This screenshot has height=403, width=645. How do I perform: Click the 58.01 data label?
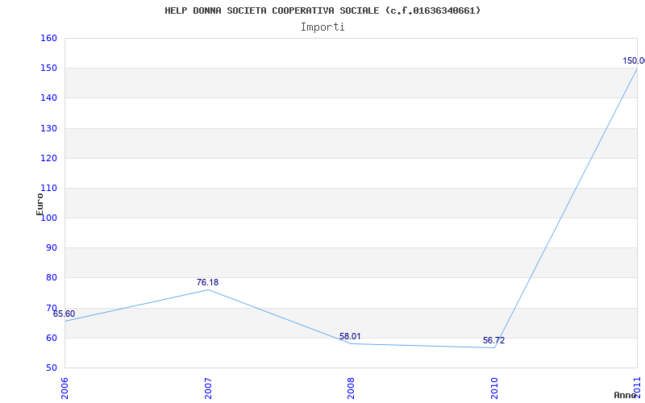(350, 336)
